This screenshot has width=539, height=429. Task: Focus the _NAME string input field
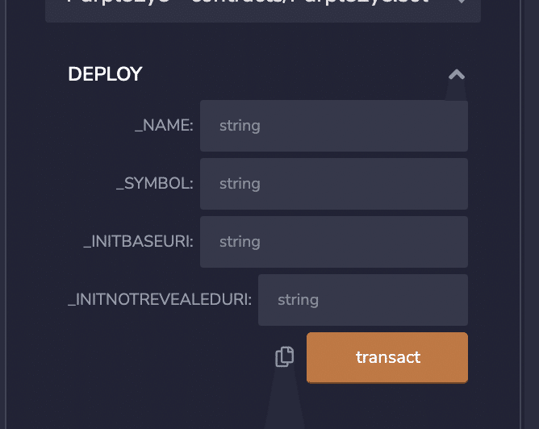click(333, 126)
